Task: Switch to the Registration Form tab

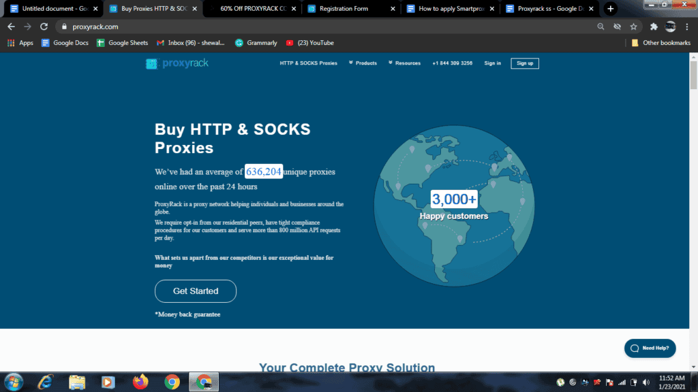Action: 352,8
